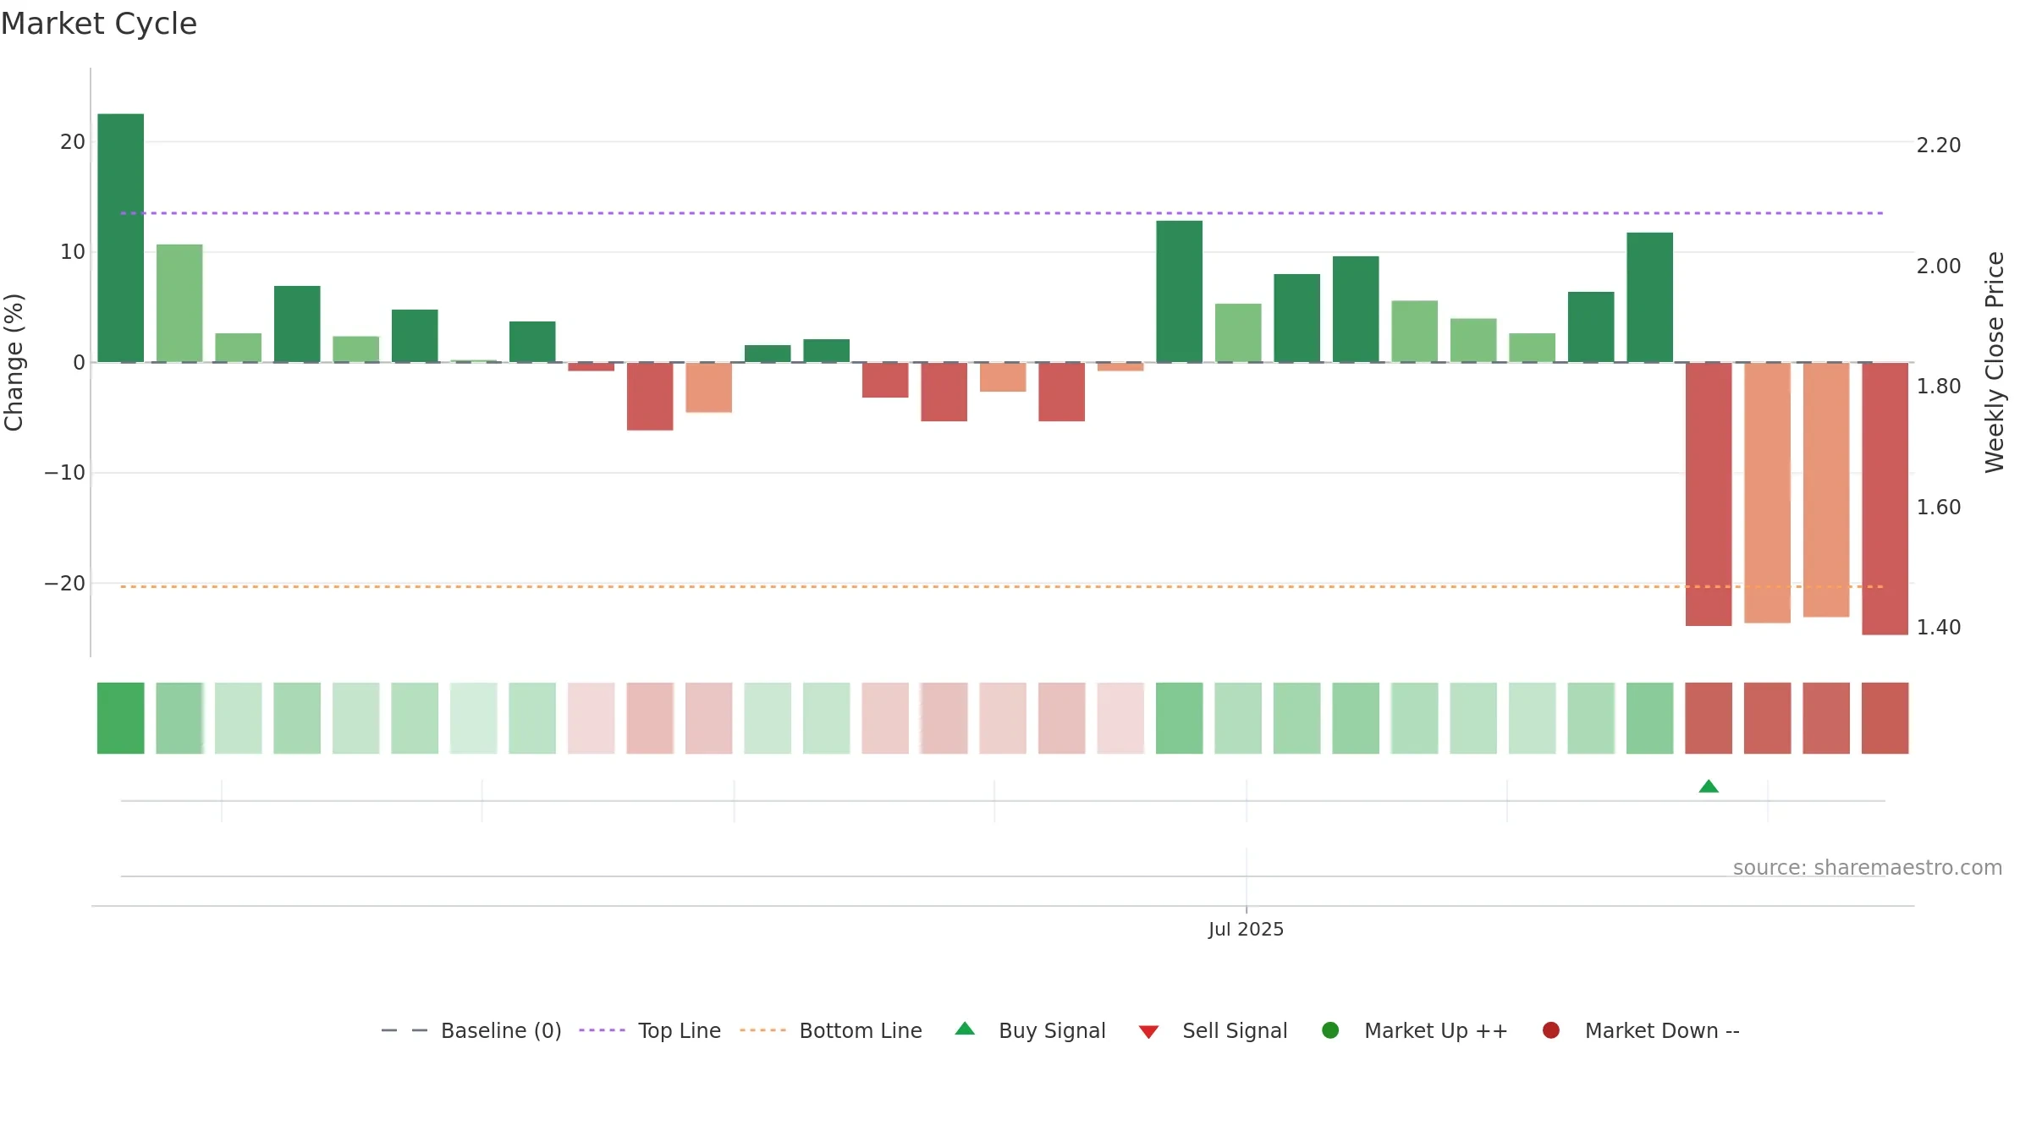Click the Weekly Close Price axis title
The width and height of the screenshot is (2031, 1142).
coord(1995,362)
